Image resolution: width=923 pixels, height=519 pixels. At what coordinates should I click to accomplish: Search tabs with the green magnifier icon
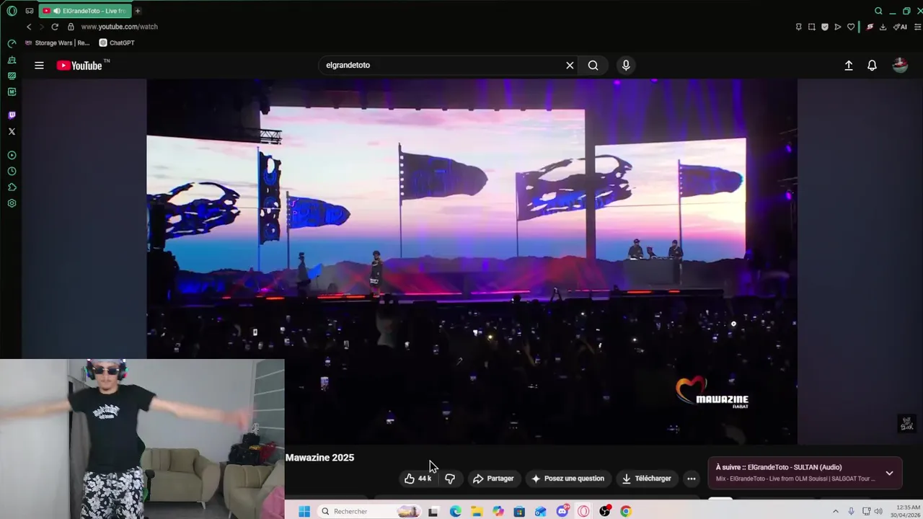878,11
